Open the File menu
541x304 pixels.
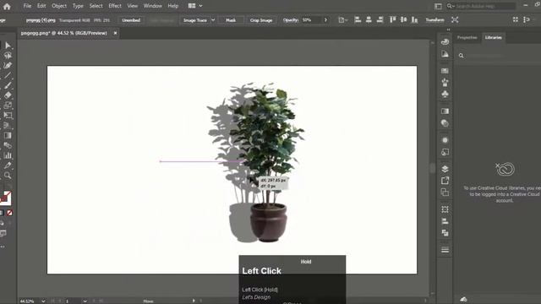[x=27, y=6]
